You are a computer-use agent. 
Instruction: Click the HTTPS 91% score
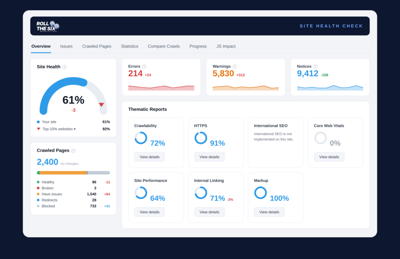coord(218,143)
